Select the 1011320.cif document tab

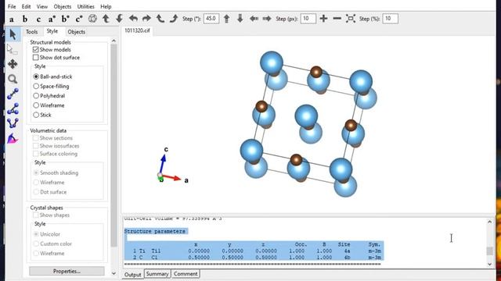tap(137, 30)
